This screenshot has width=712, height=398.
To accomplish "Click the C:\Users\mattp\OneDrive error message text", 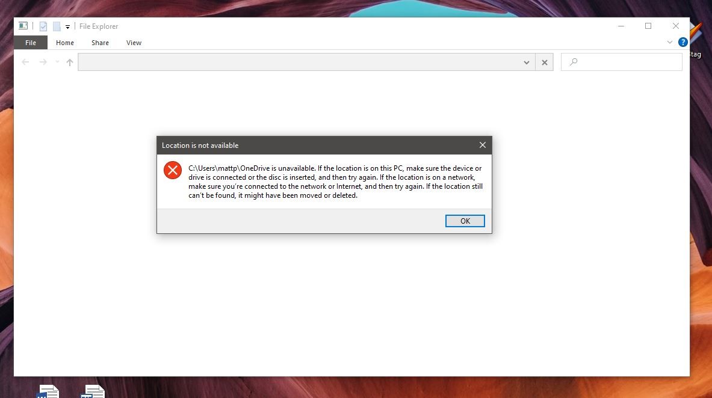I will [336, 182].
